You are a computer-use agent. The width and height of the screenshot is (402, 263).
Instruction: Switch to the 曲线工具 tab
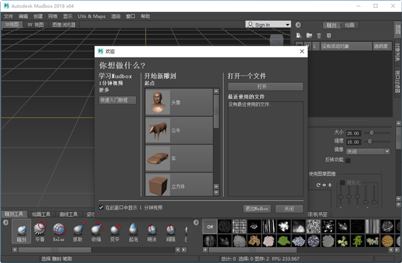[x=68, y=214]
